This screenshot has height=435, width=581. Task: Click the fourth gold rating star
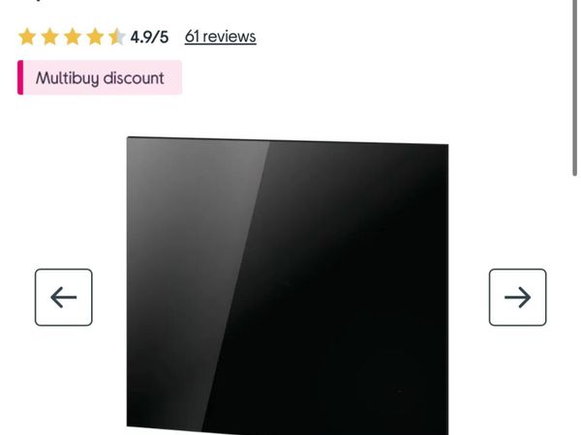[x=95, y=37]
